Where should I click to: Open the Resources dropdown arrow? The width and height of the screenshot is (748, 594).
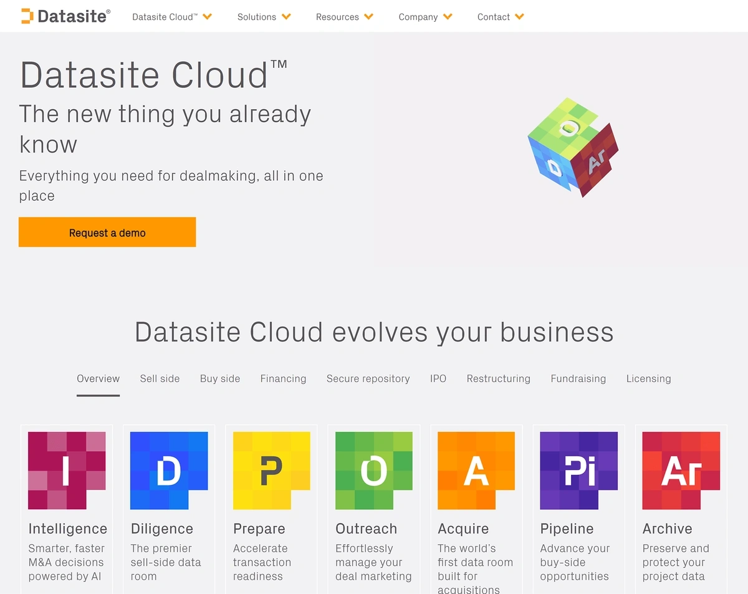369,17
